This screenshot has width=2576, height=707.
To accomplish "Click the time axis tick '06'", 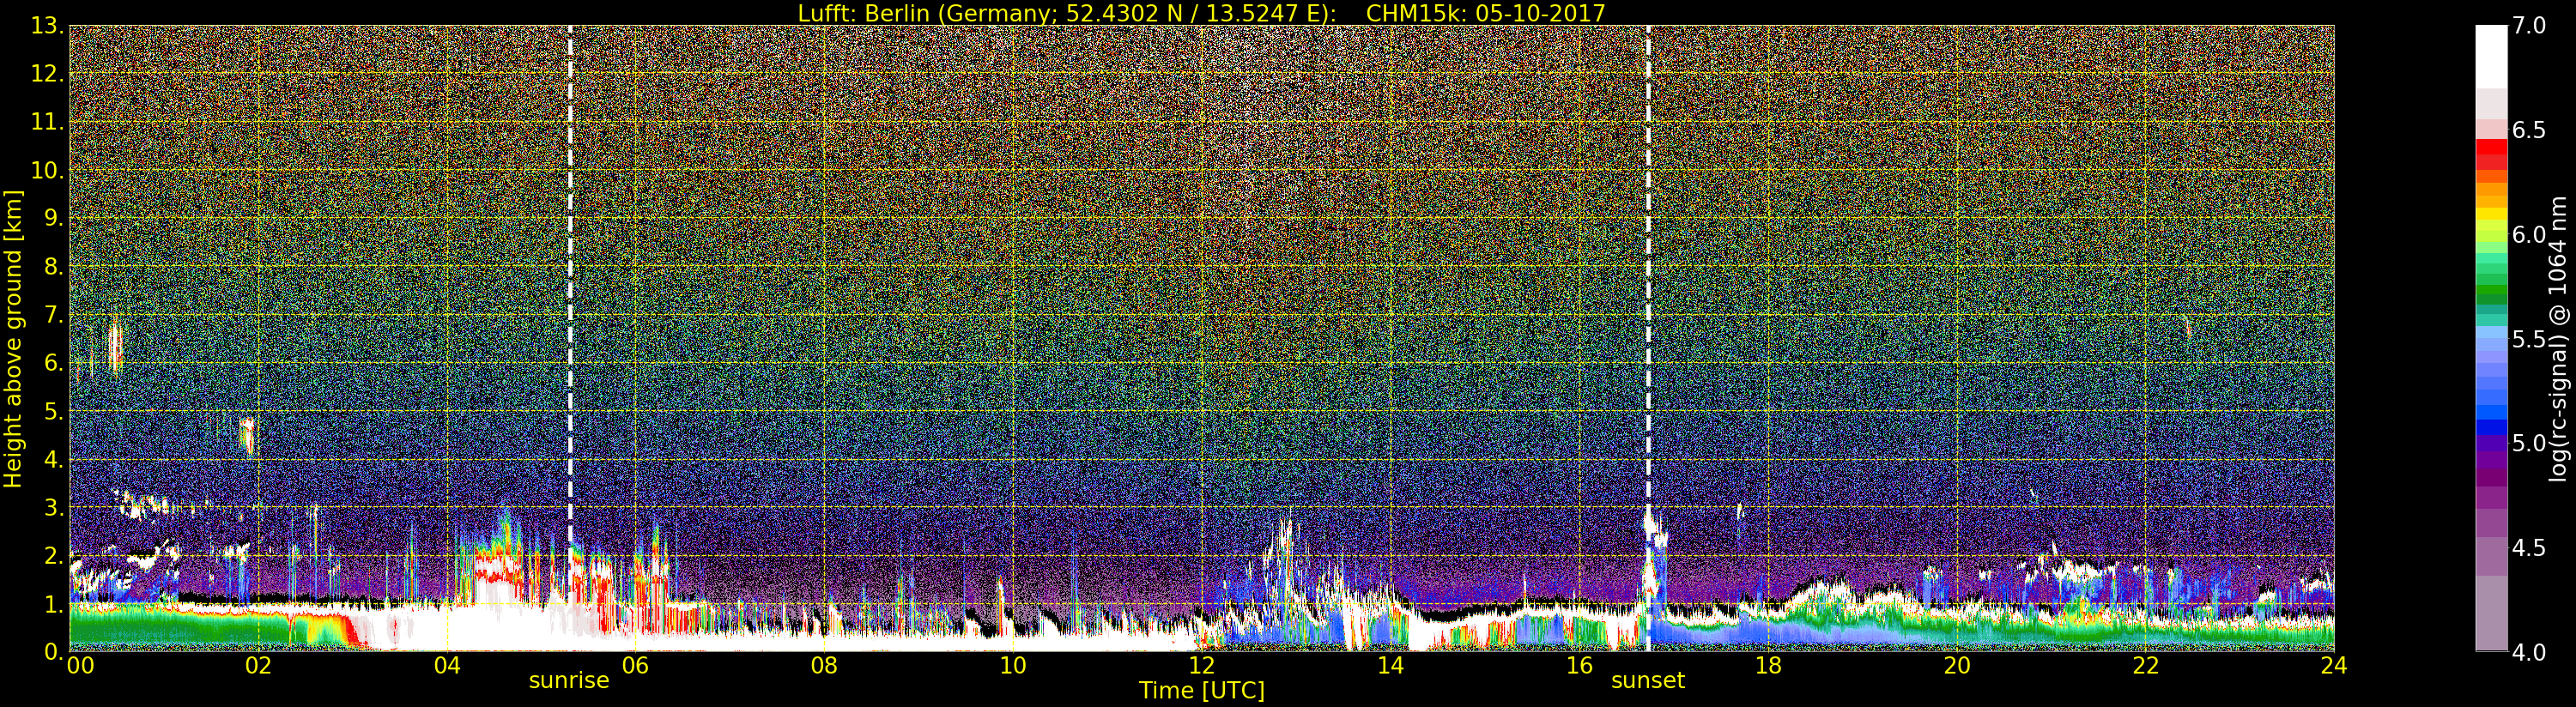I will pyautogui.click(x=635, y=665).
